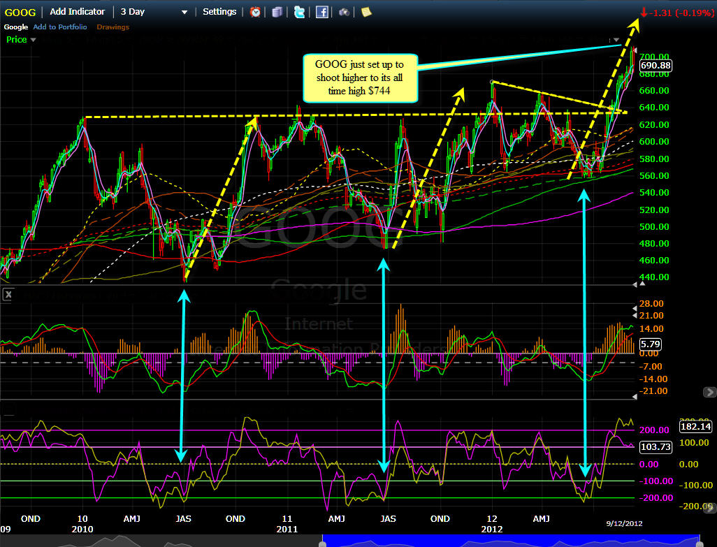This screenshot has height=547, width=717.
Task: Share the chart via Twitter icon
Action: pyautogui.click(x=300, y=13)
